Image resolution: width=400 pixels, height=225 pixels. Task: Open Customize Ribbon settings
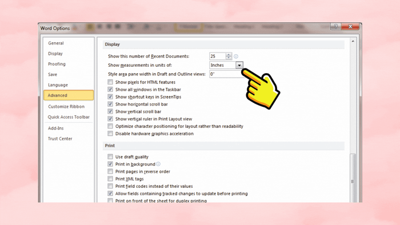coord(66,107)
